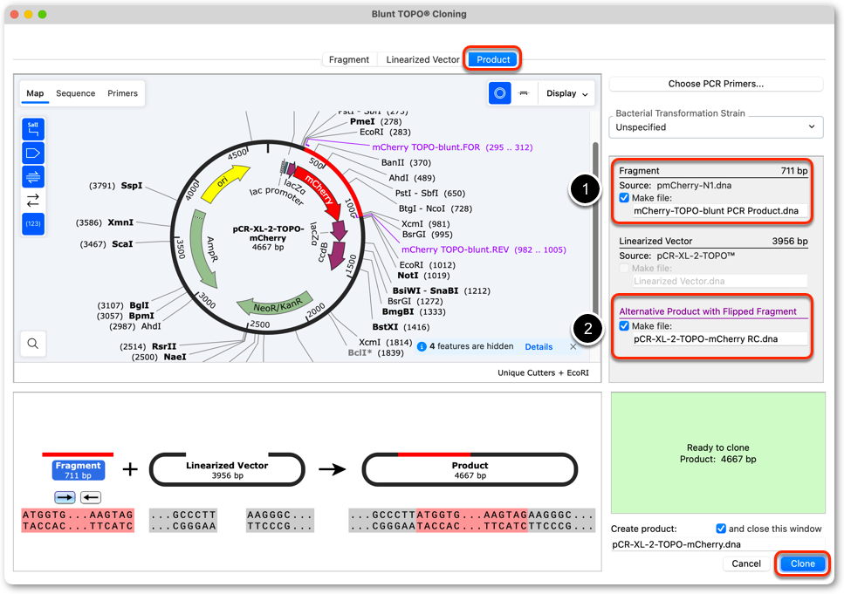Open the Primers view tab
The width and height of the screenshot is (844, 594).
pos(123,93)
